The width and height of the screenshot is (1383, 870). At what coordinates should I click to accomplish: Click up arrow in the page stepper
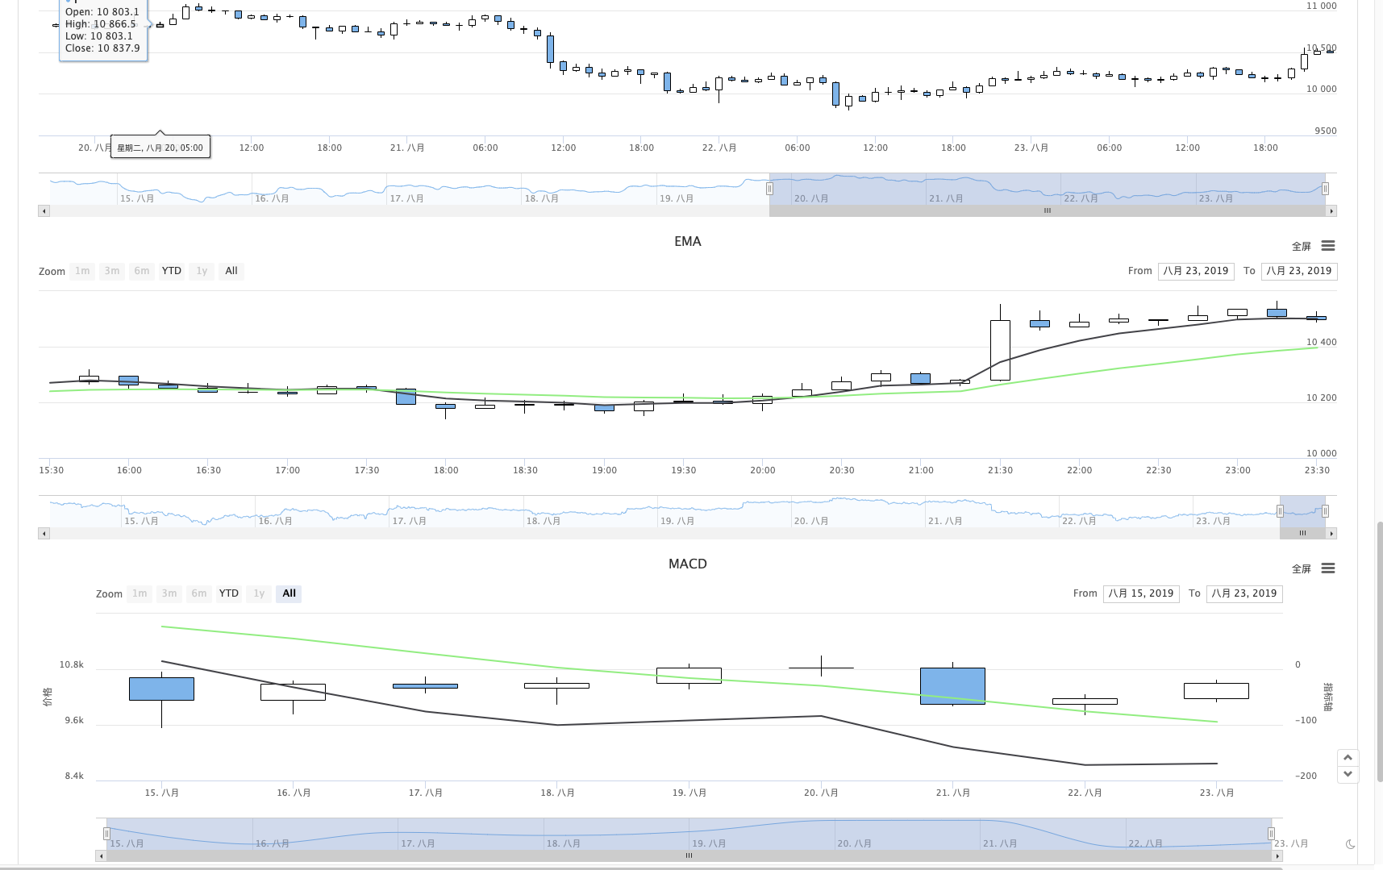[1348, 758]
